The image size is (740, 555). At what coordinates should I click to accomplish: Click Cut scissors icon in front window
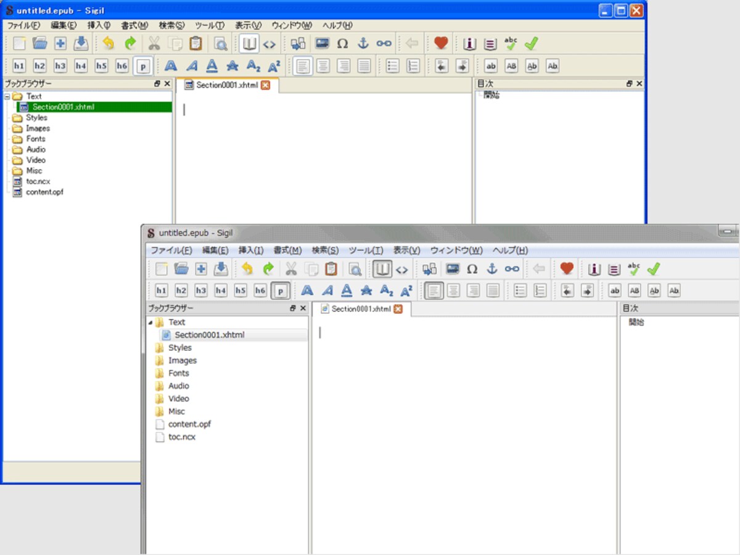point(291,269)
